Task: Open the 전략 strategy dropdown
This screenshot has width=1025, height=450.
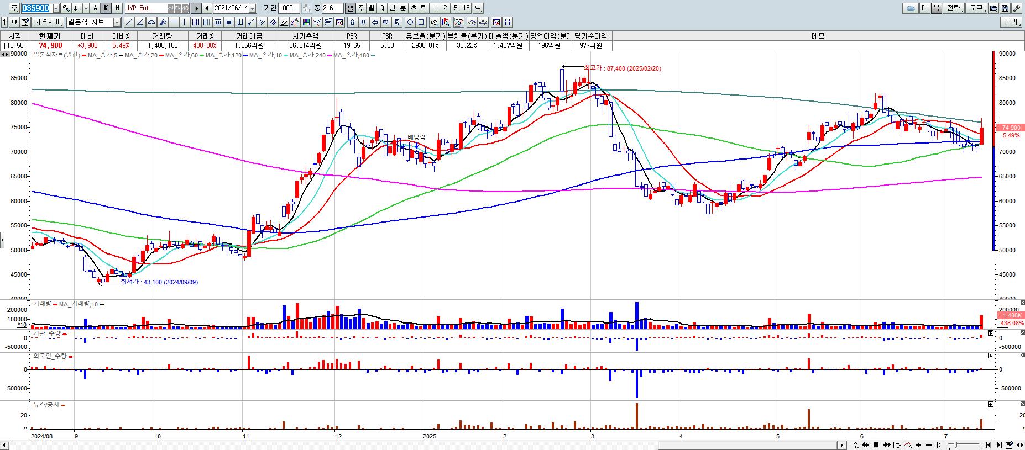Action: (x=954, y=8)
